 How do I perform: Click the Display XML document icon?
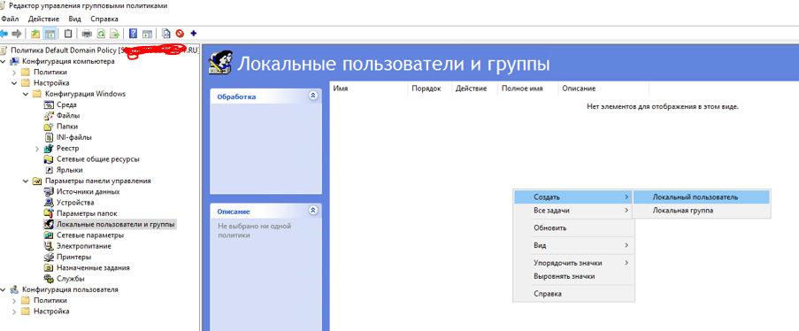pos(166,34)
